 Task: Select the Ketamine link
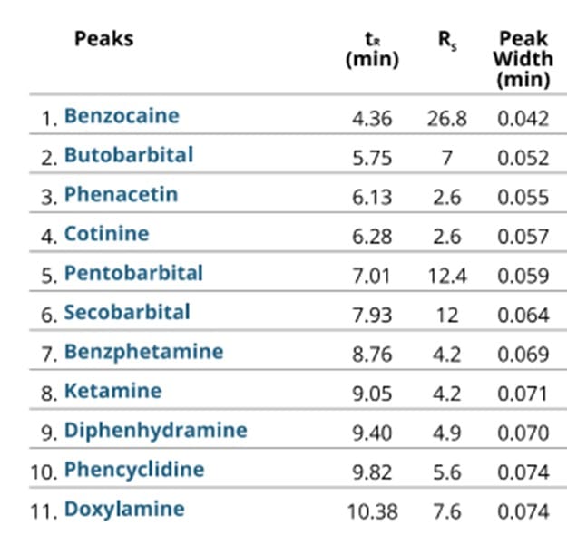pos(112,392)
